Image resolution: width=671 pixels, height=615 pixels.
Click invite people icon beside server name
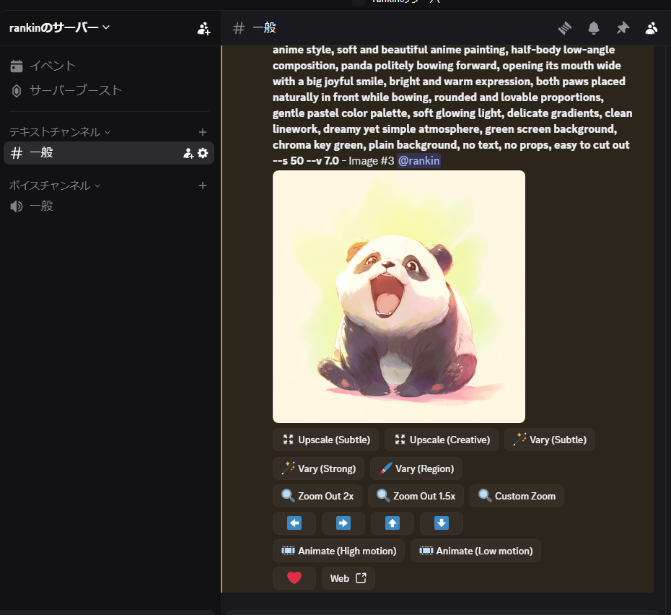point(203,28)
